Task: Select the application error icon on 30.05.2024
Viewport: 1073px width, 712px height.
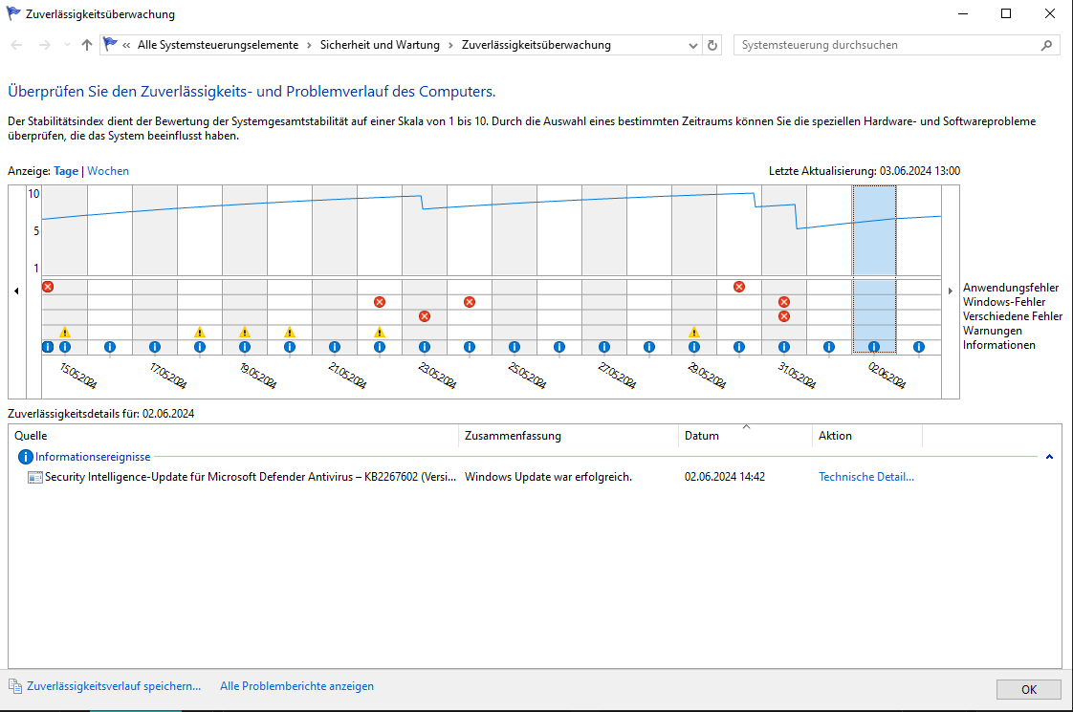Action: coord(739,287)
